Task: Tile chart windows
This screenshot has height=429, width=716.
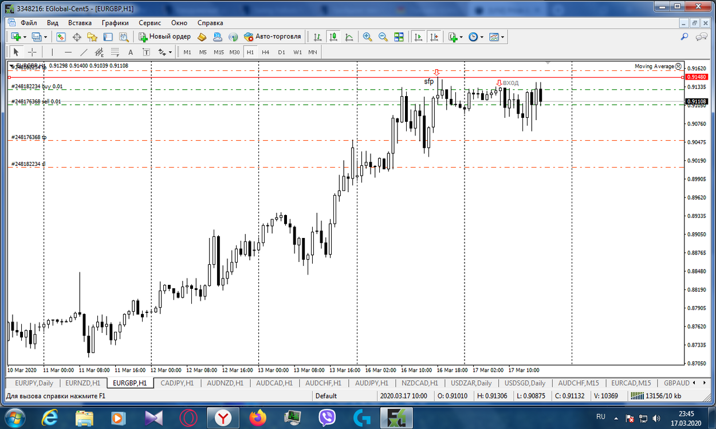Action: (x=399, y=37)
